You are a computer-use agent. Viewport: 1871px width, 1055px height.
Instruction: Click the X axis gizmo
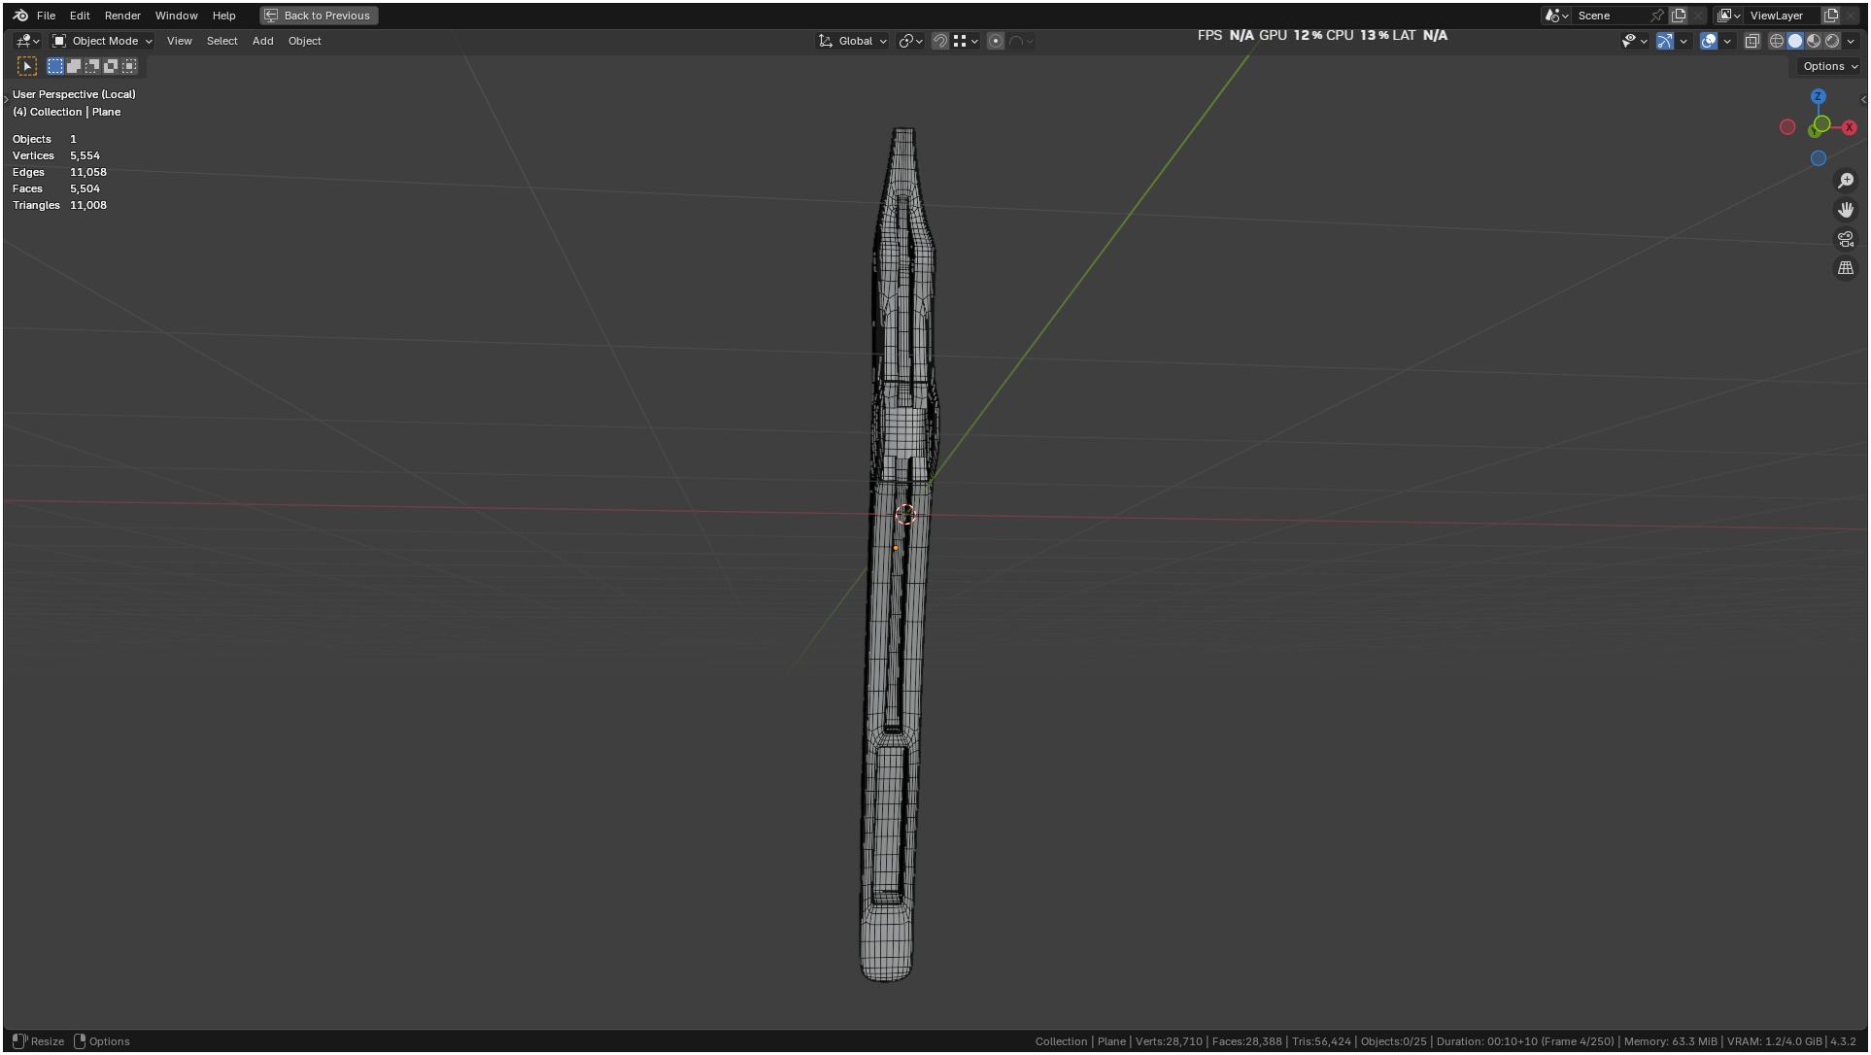[x=1849, y=127]
